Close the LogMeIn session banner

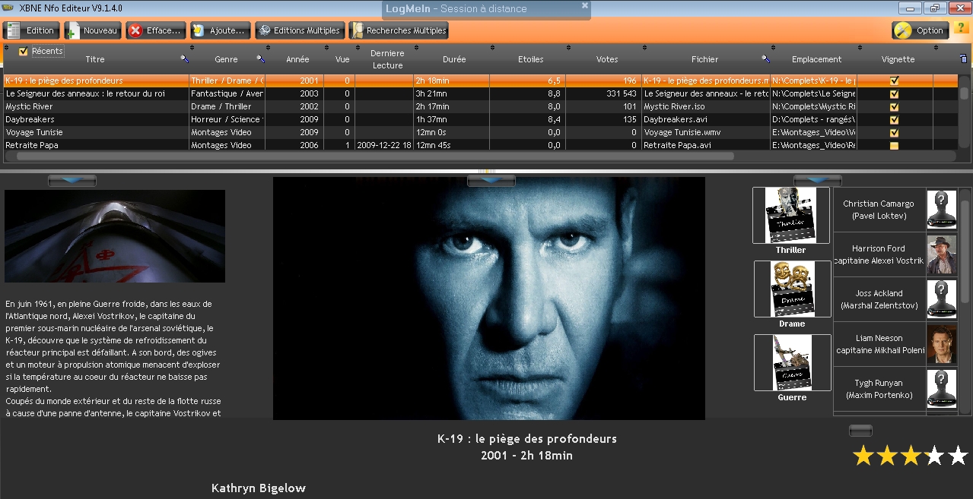(x=584, y=5)
